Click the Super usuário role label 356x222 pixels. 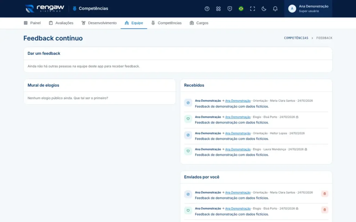[x=309, y=11]
